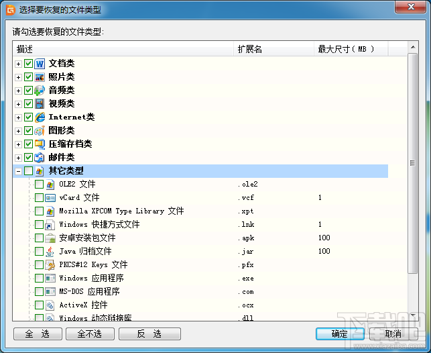The image size is (431, 353).
Task: Click the icon of OLE2 文件
Action: click(50, 185)
